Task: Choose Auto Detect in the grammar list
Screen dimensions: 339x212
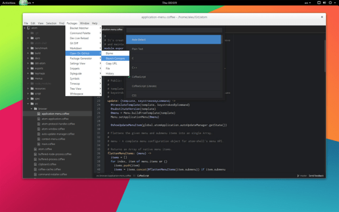Action: point(174,40)
